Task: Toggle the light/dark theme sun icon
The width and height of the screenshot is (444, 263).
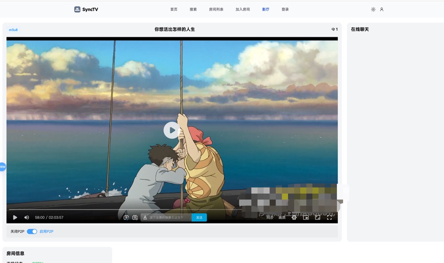Action: (373, 9)
